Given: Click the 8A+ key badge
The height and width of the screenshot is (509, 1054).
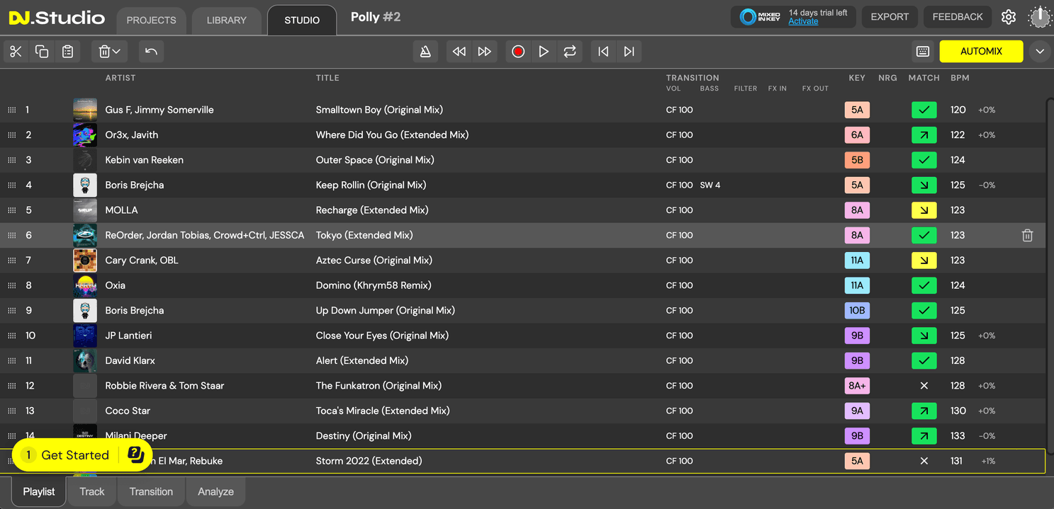Looking at the screenshot, I should coord(857,386).
